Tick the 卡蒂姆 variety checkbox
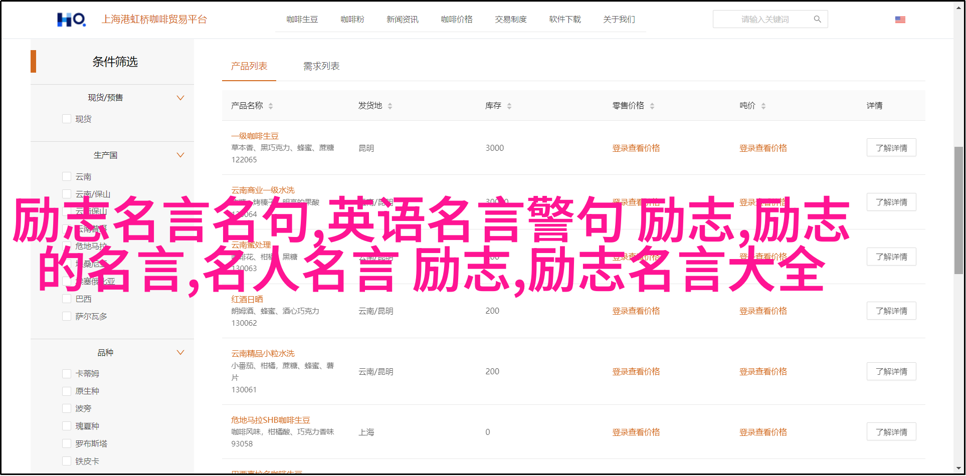The height and width of the screenshot is (476, 966). tap(67, 373)
